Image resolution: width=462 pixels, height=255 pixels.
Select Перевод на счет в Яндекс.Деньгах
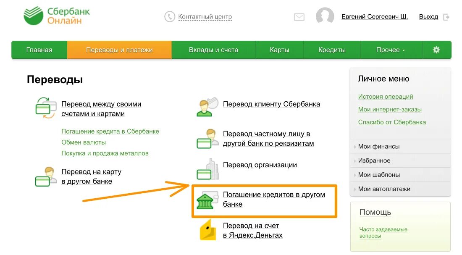[x=253, y=230]
